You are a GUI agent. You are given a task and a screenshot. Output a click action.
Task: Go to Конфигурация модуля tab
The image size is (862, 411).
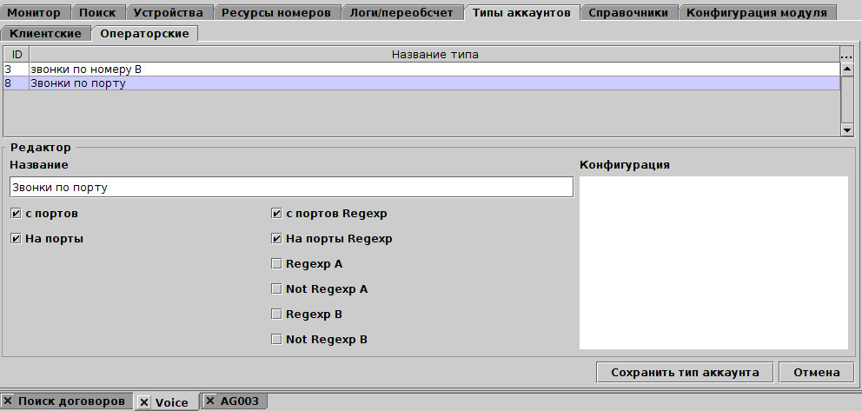click(758, 13)
